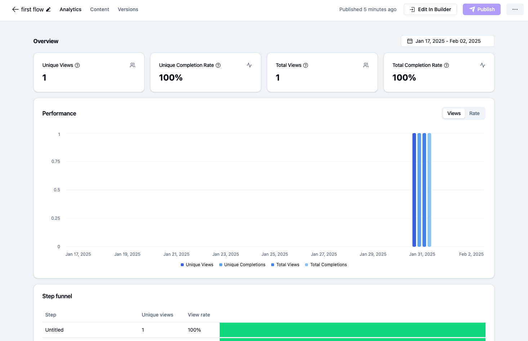Click the Jan 31, 2025 axis label
The height and width of the screenshot is (341, 528).
coord(422,254)
